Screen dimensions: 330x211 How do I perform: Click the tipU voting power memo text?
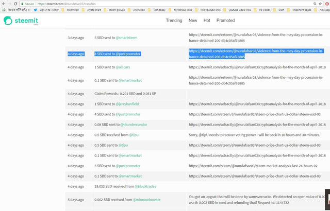click(254, 135)
